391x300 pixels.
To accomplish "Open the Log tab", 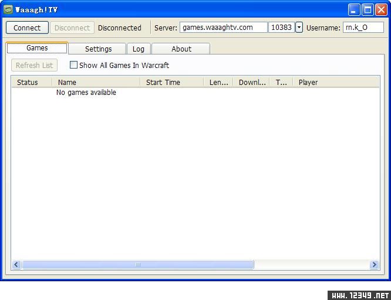I will pos(139,49).
